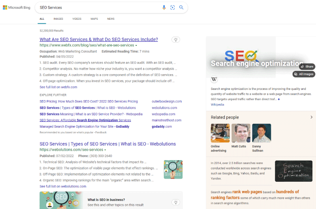The image size is (316, 209).
Task: Start voice search with microphone icon
Action: pos(164,7)
